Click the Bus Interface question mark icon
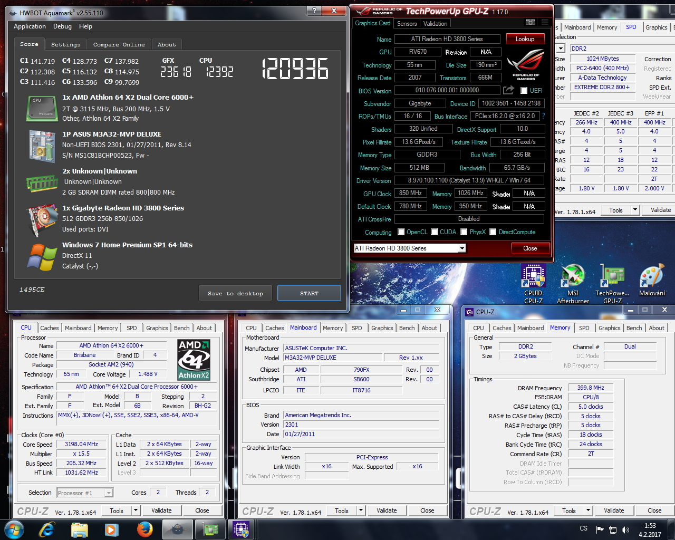This screenshot has height=540, width=675. pyautogui.click(x=543, y=116)
